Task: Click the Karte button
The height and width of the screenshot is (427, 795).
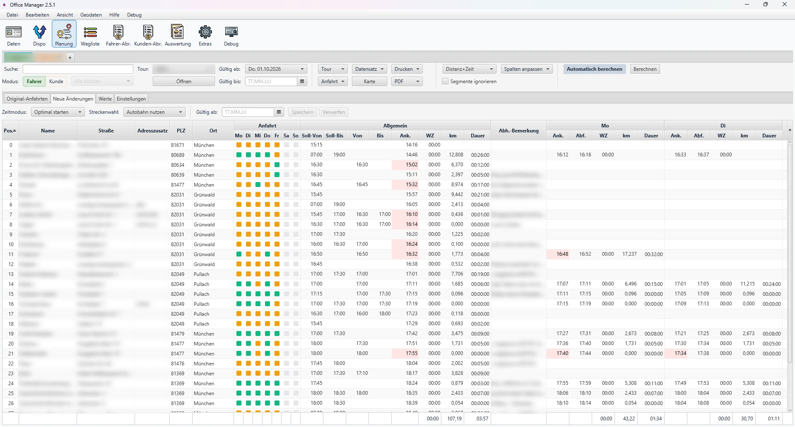Action: point(369,82)
